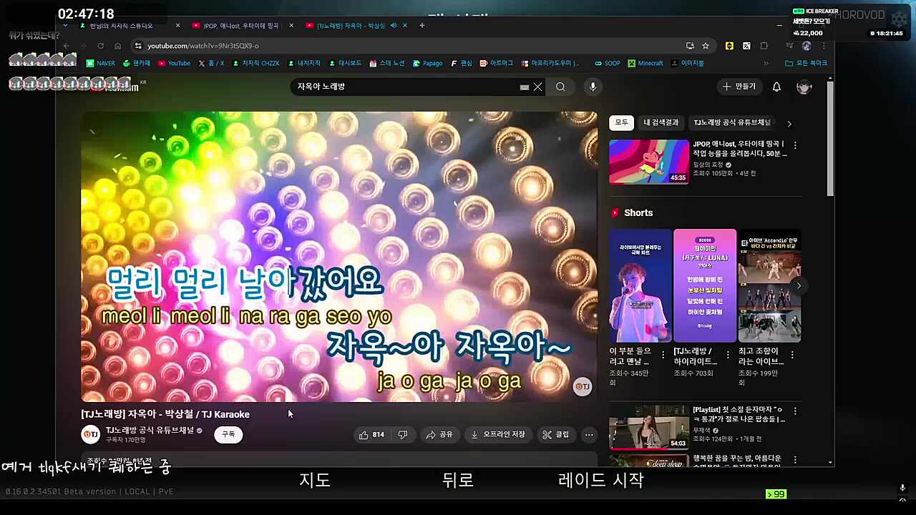Bookmark this page with the star icon

tap(706, 45)
